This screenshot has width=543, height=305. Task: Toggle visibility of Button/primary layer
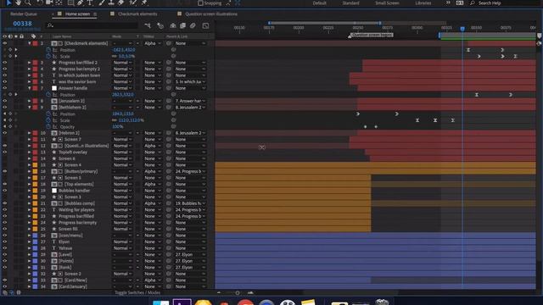pyautogui.click(x=4, y=171)
